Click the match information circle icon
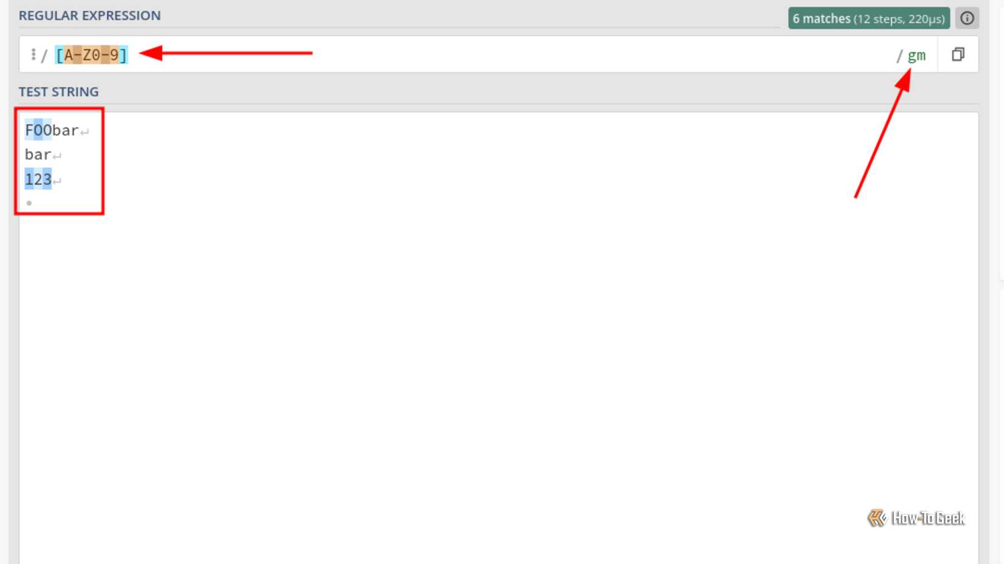1004x564 pixels. (967, 18)
